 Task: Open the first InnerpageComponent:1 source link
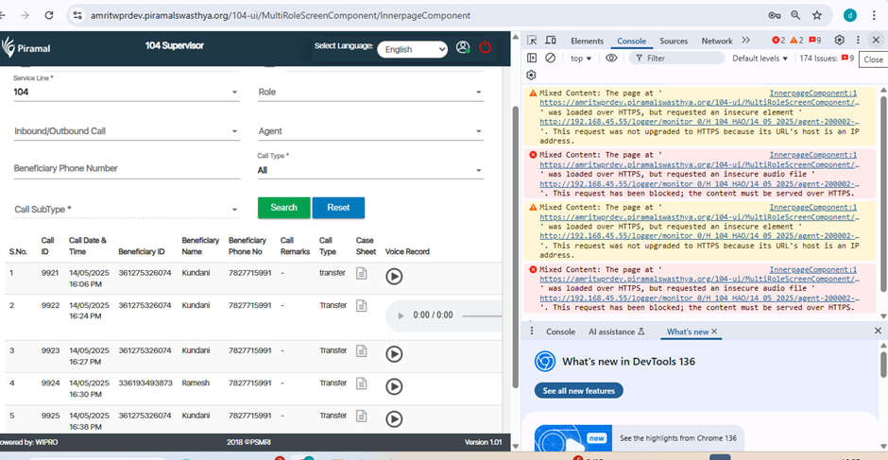(x=812, y=93)
